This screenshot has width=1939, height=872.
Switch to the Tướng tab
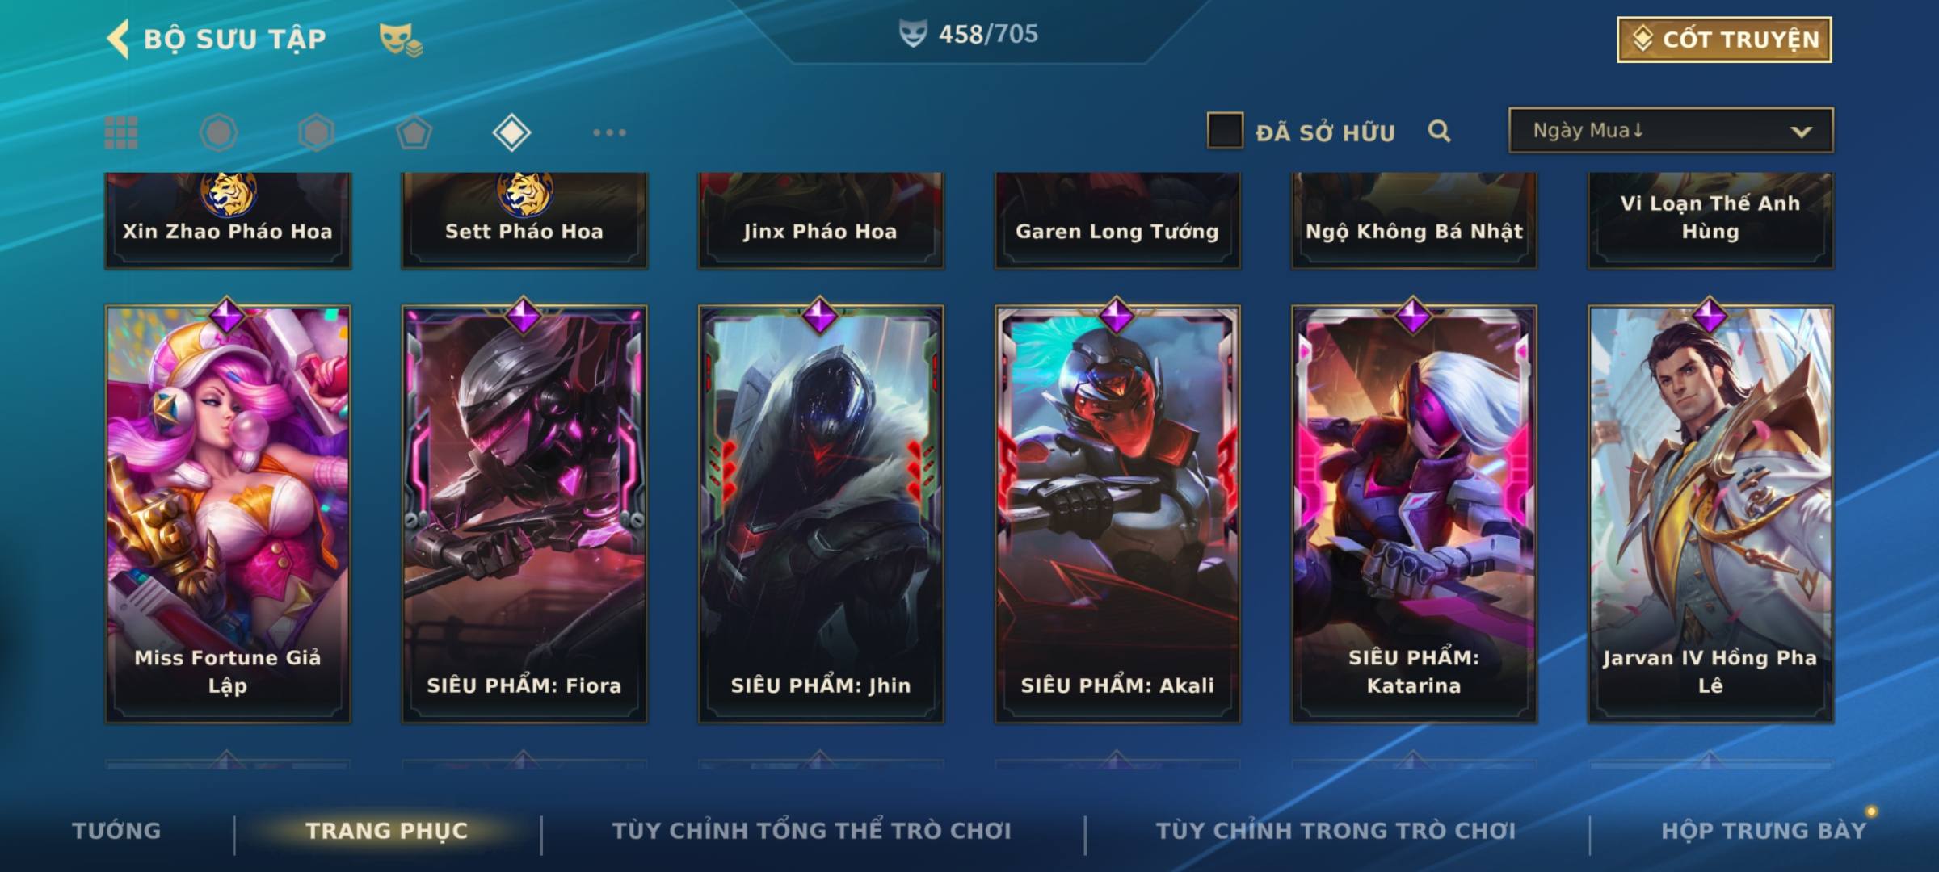pos(116,830)
